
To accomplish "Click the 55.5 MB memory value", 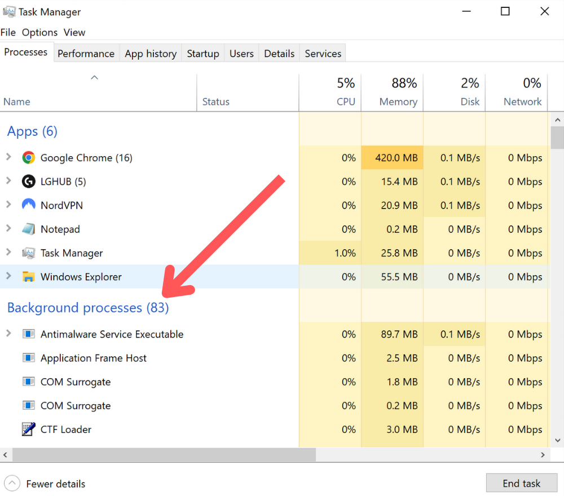I will coord(399,277).
